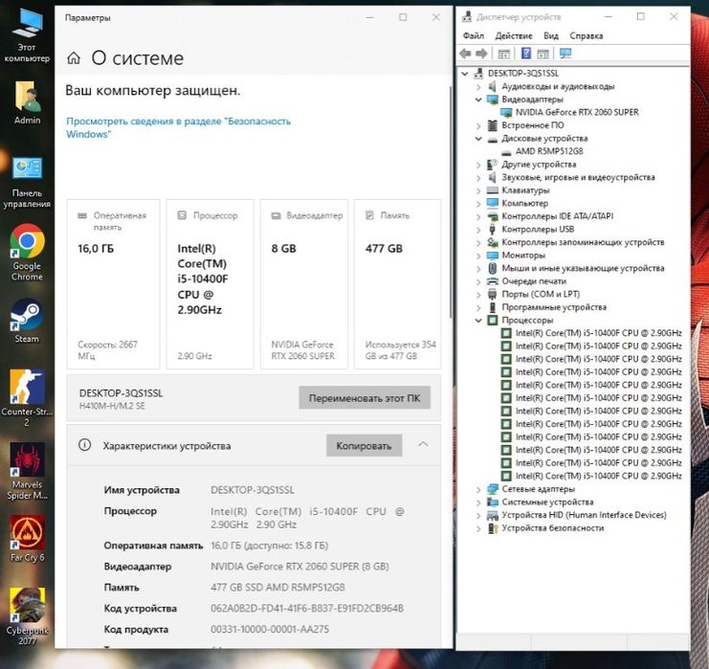709x669 pixels.
Task: Select the last i5-10400F processor entry
Action: pos(598,476)
